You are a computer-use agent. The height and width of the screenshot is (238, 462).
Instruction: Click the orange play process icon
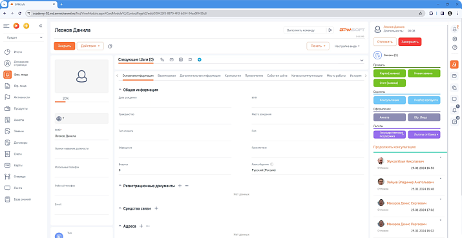tap(16, 26)
